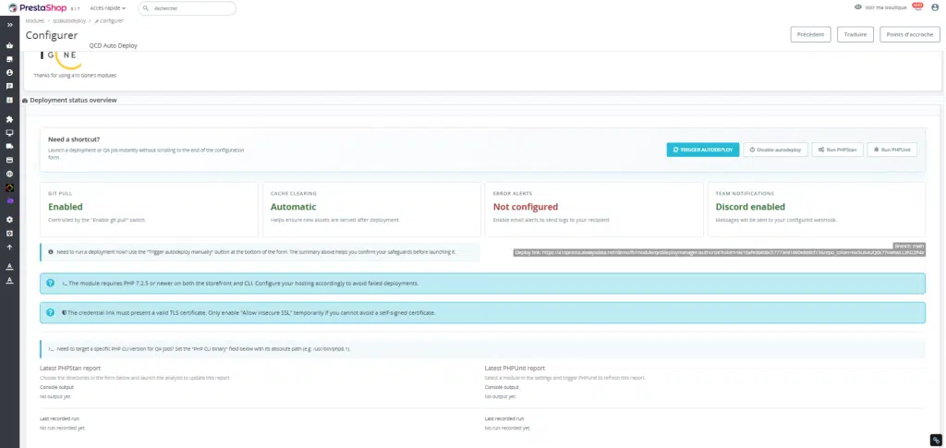Click the question icon on TLS certificate notice
Viewport: 946px width, 448px height.
point(50,313)
